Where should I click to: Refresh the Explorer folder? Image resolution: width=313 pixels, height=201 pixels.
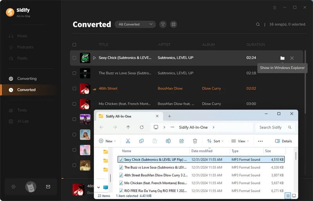(x=142, y=127)
